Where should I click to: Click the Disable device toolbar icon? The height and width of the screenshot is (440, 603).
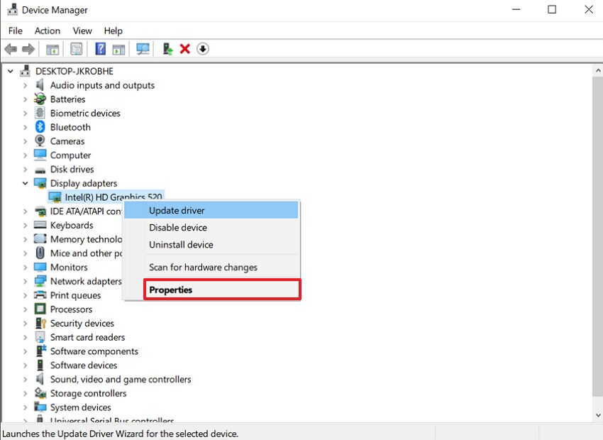[x=202, y=48]
